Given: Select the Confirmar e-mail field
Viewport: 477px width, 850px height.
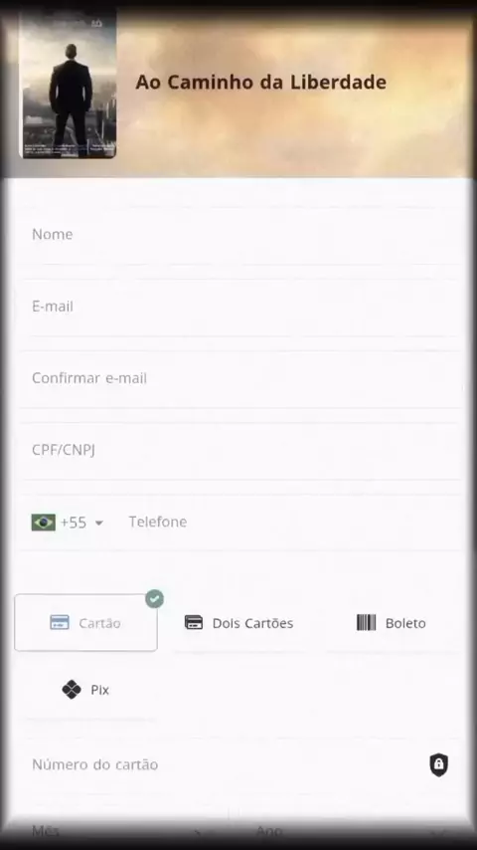Looking at the screenshot, I should [240, 379].
